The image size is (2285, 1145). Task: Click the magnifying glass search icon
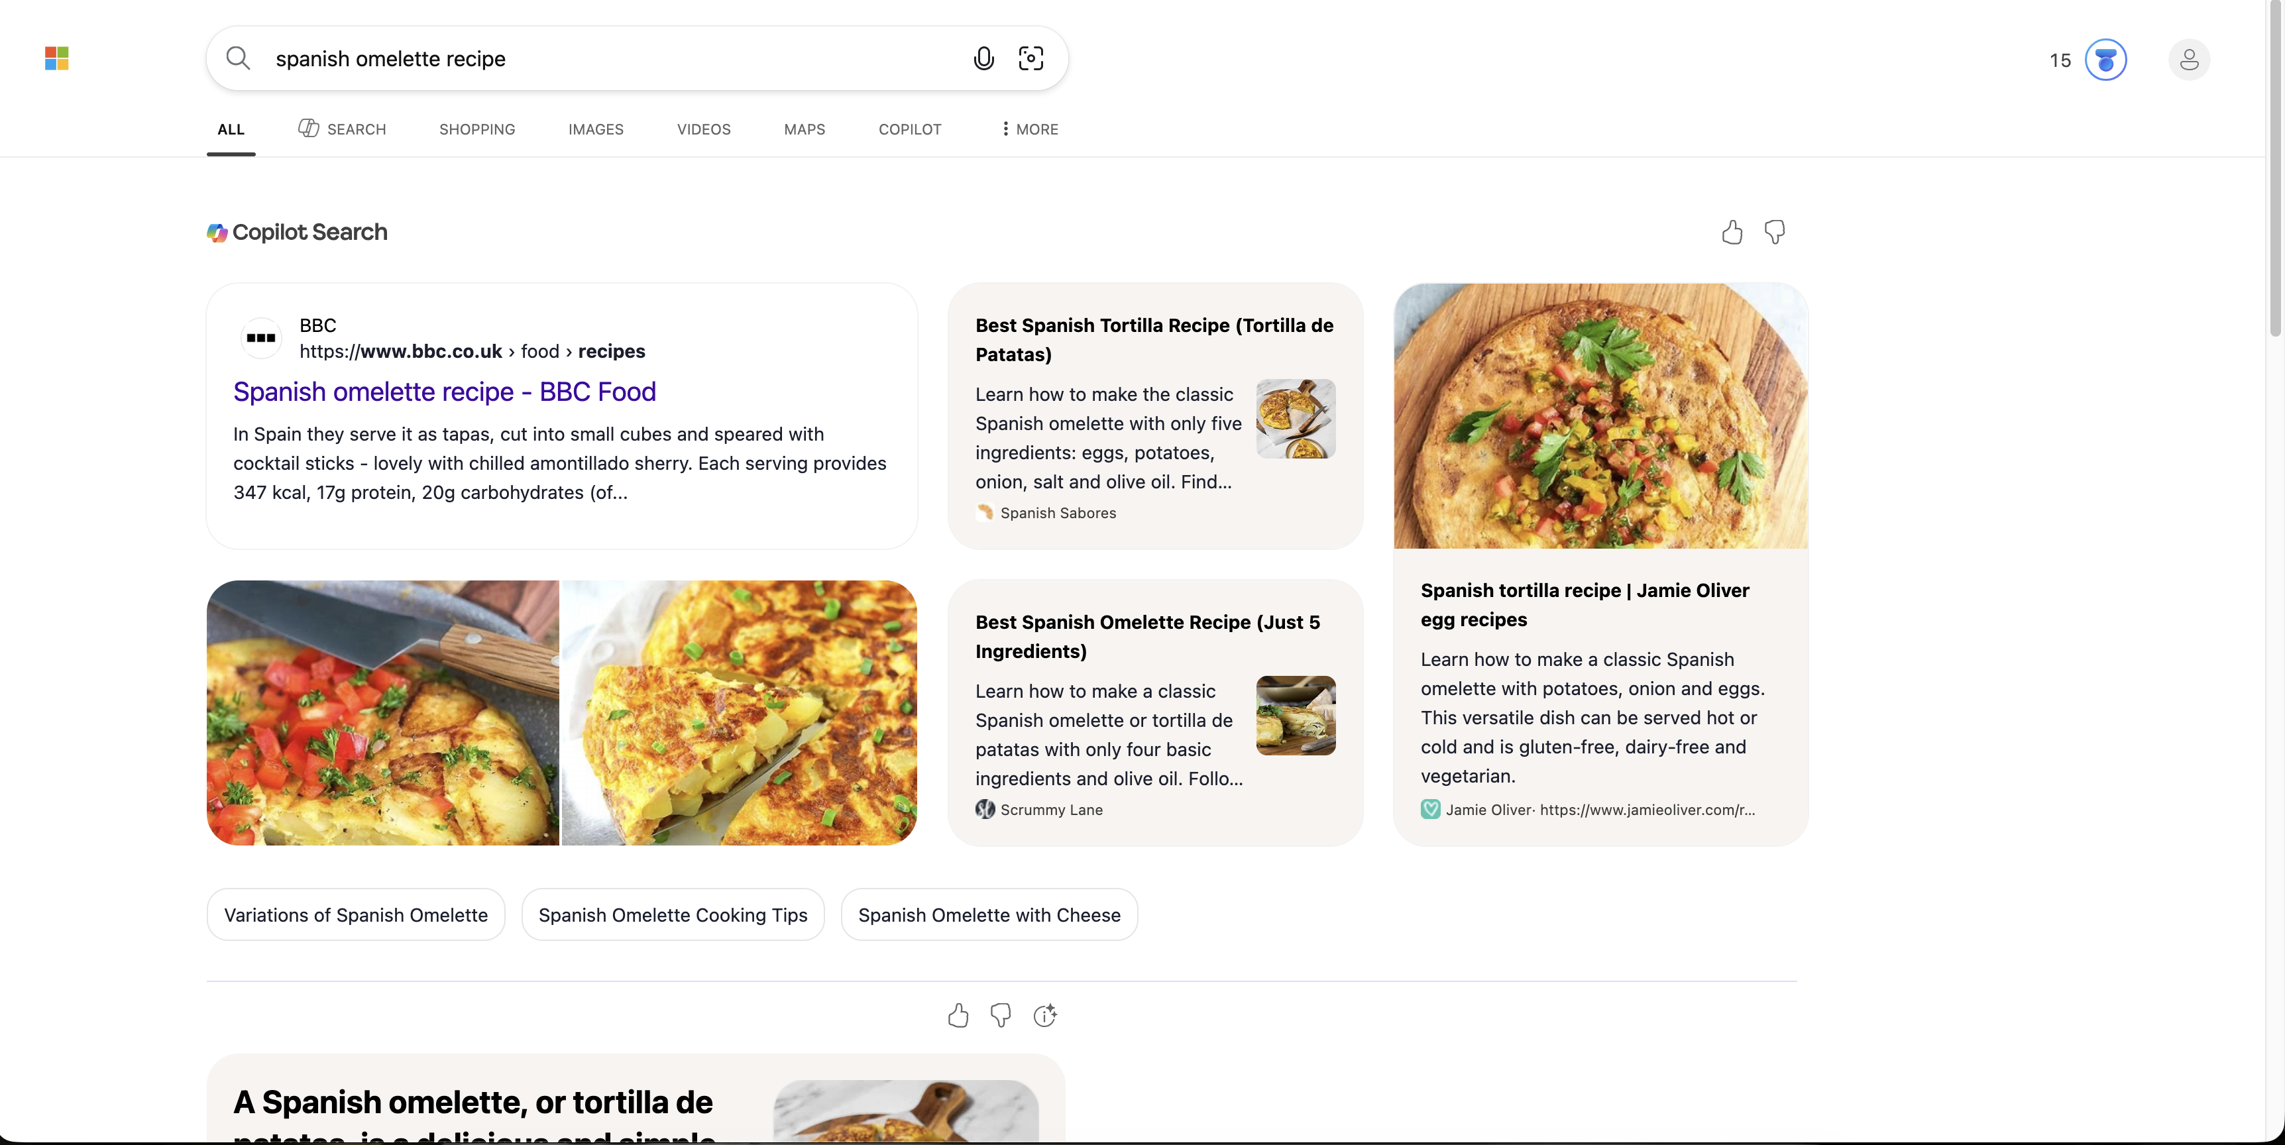(x=238, y=58)
